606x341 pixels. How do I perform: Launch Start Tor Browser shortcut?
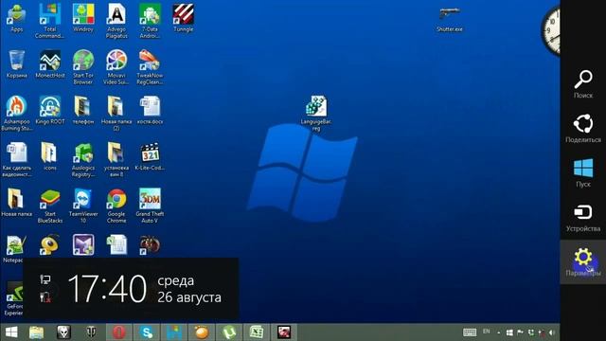pyautogui.click(x=83, y=67)
